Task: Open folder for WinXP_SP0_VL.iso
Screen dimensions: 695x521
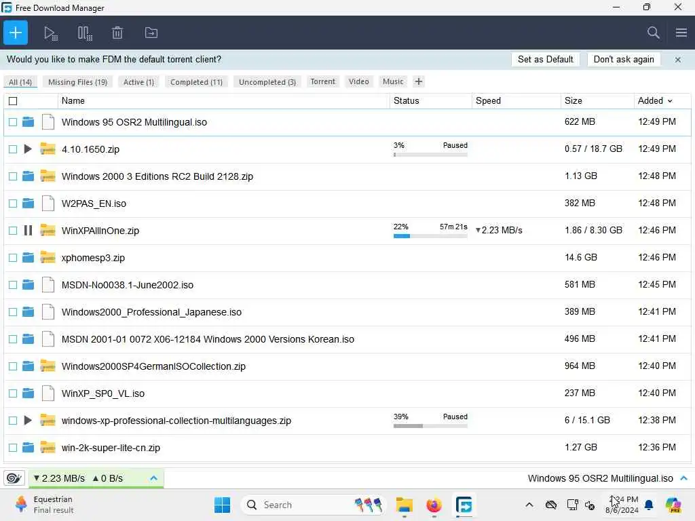Action: tap(28, 393)
